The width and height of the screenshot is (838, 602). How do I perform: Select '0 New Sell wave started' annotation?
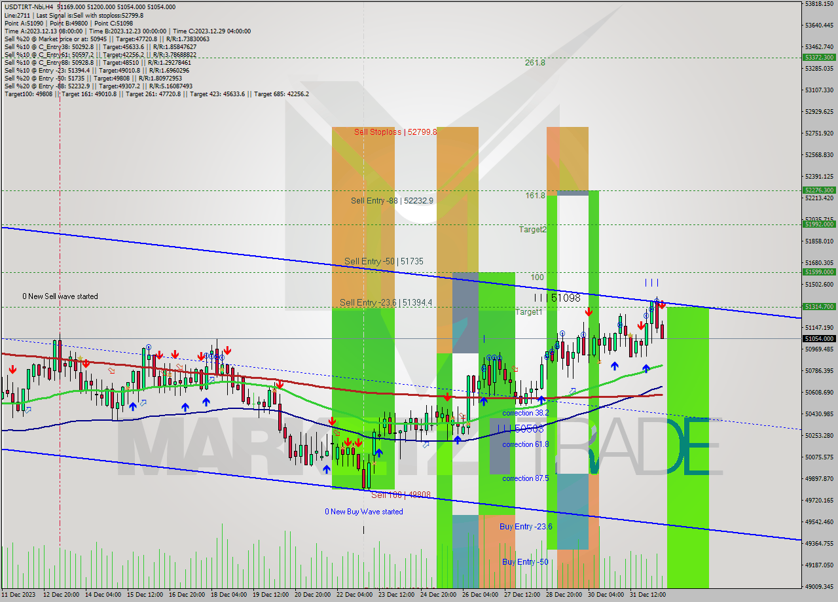(60, 296)
